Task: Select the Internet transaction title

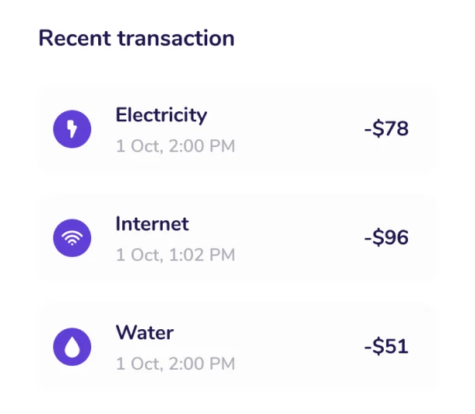Action: click(x=152, y=224)
